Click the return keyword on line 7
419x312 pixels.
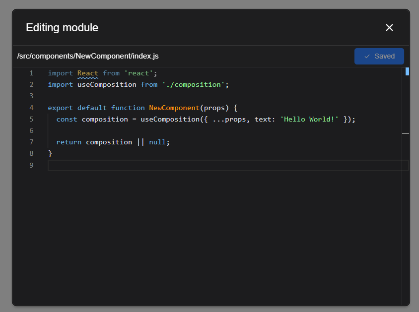tap(69, 142)
